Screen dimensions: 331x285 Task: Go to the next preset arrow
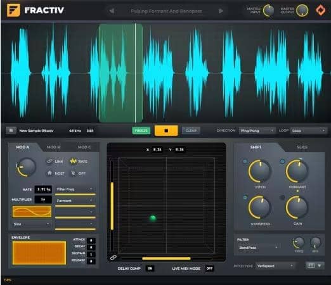pyautogui.click(x=221, y=11)
